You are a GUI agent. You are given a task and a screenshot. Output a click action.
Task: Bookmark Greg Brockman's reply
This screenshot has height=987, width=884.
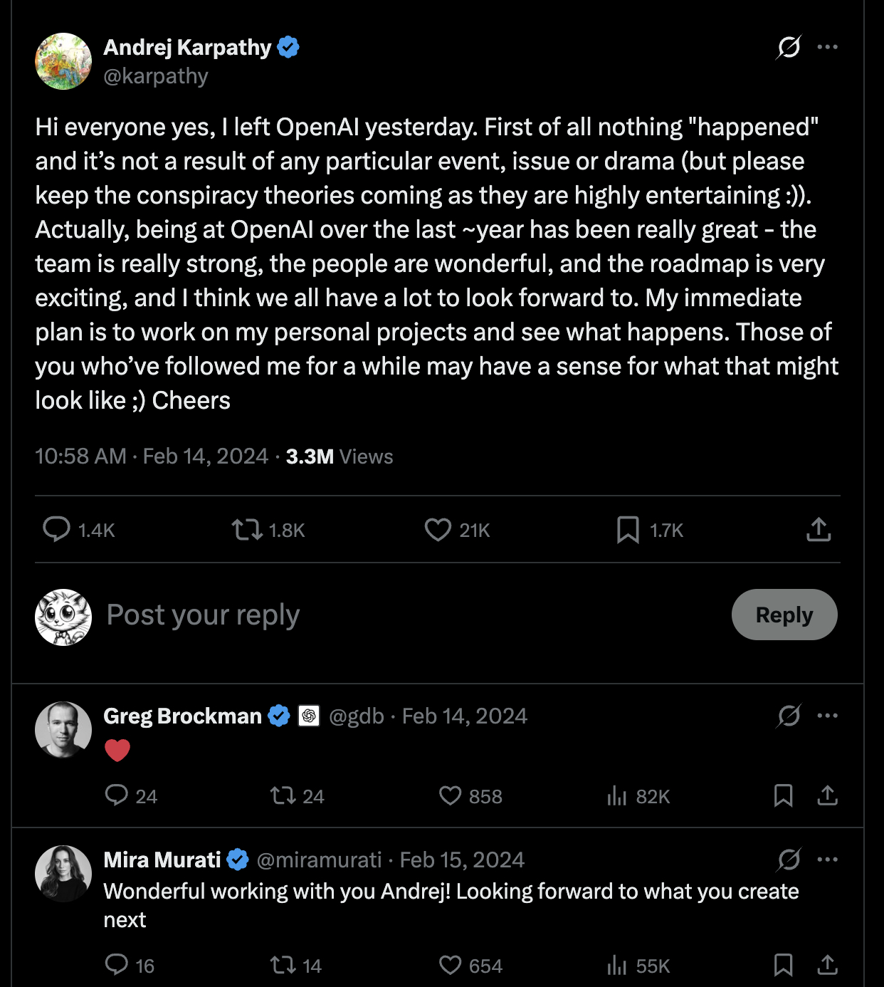pos(783,795)
